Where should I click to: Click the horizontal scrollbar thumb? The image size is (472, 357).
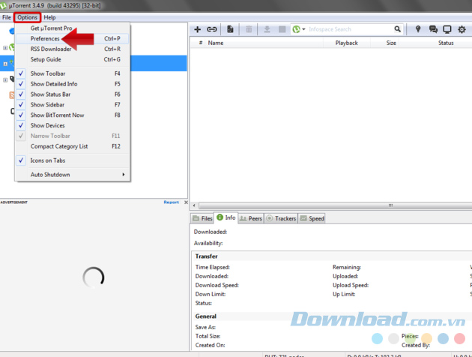(x=336, y=205)
